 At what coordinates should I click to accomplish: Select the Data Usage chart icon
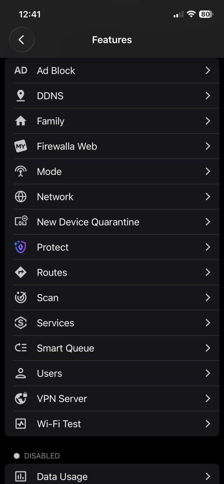tap(21, 476)
